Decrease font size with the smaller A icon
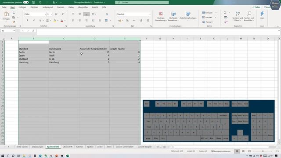281x158 pixels. pos(63,14)
